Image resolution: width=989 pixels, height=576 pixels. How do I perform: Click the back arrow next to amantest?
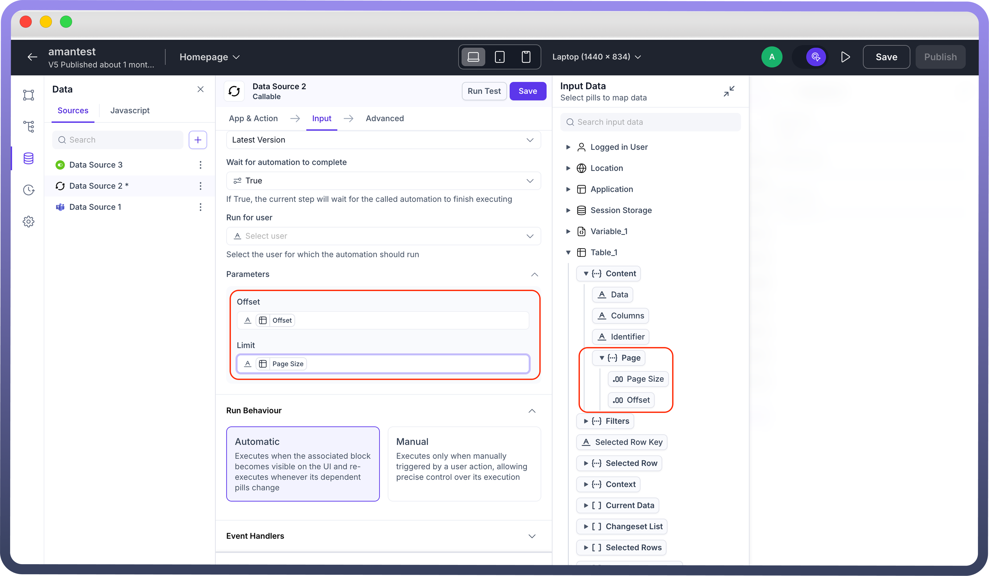tap(32, 57)
